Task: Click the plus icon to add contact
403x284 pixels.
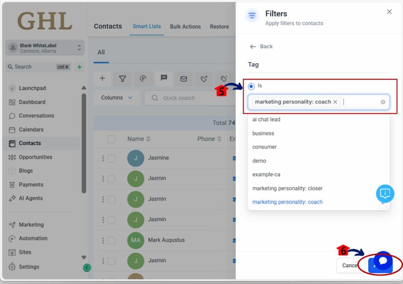Action: (102, 79)
